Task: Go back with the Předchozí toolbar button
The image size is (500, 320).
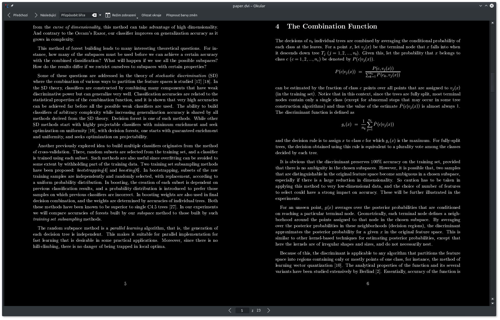Action: [17, 15]
